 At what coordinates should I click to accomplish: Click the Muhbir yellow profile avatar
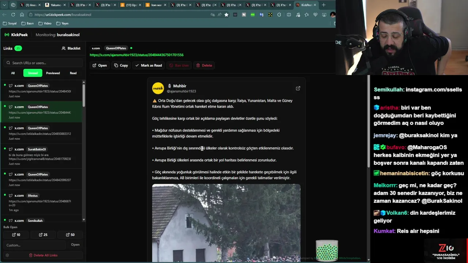[158, 88]
